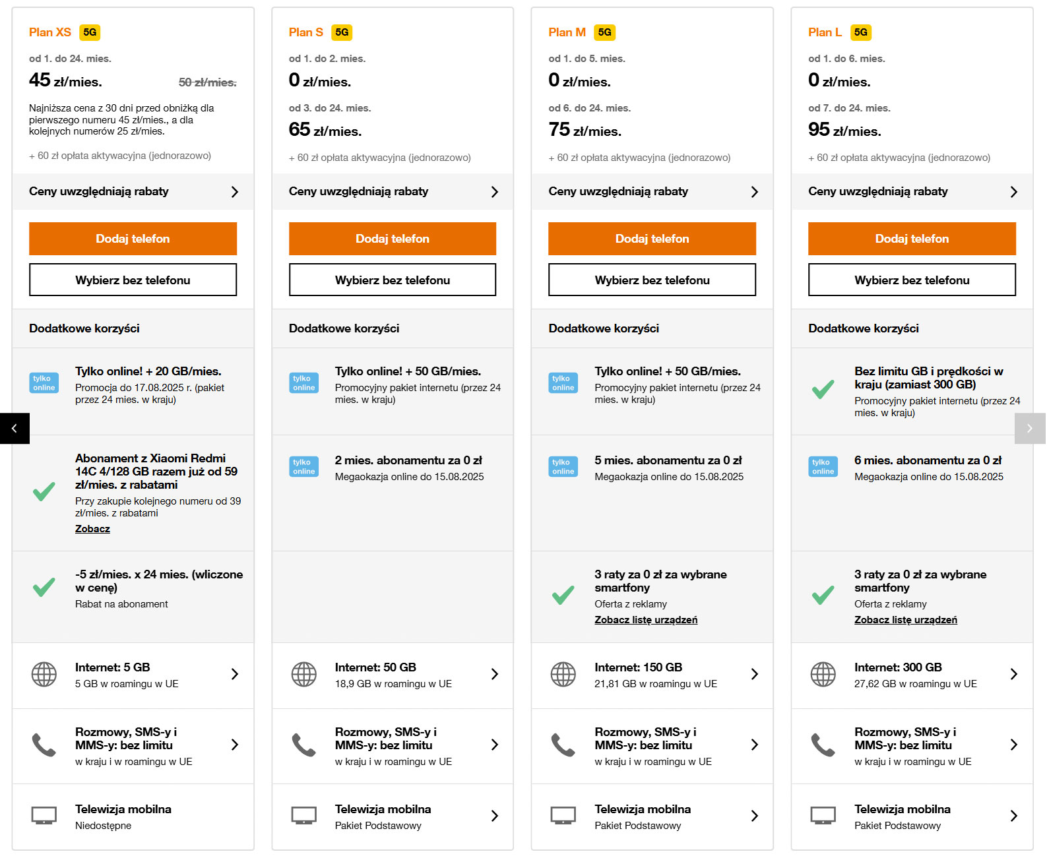
Task: Click Plan L checkmark beside 3 raty za 0 zł
Action: tap(823, 595)
